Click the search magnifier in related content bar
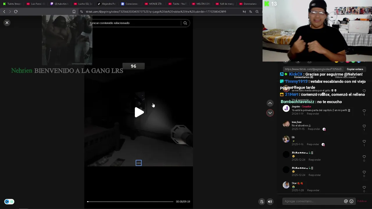This screenshot has height=209, width=372. (x=185, y=23)
